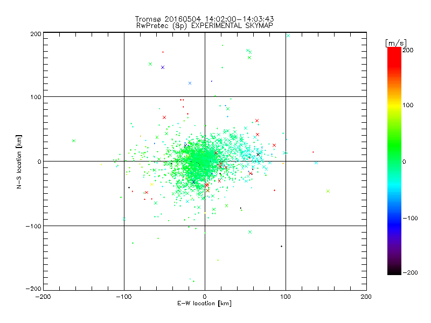Click the '[m/s]' unit label above the colorbar
431x323 pixels.
[395, 43]
